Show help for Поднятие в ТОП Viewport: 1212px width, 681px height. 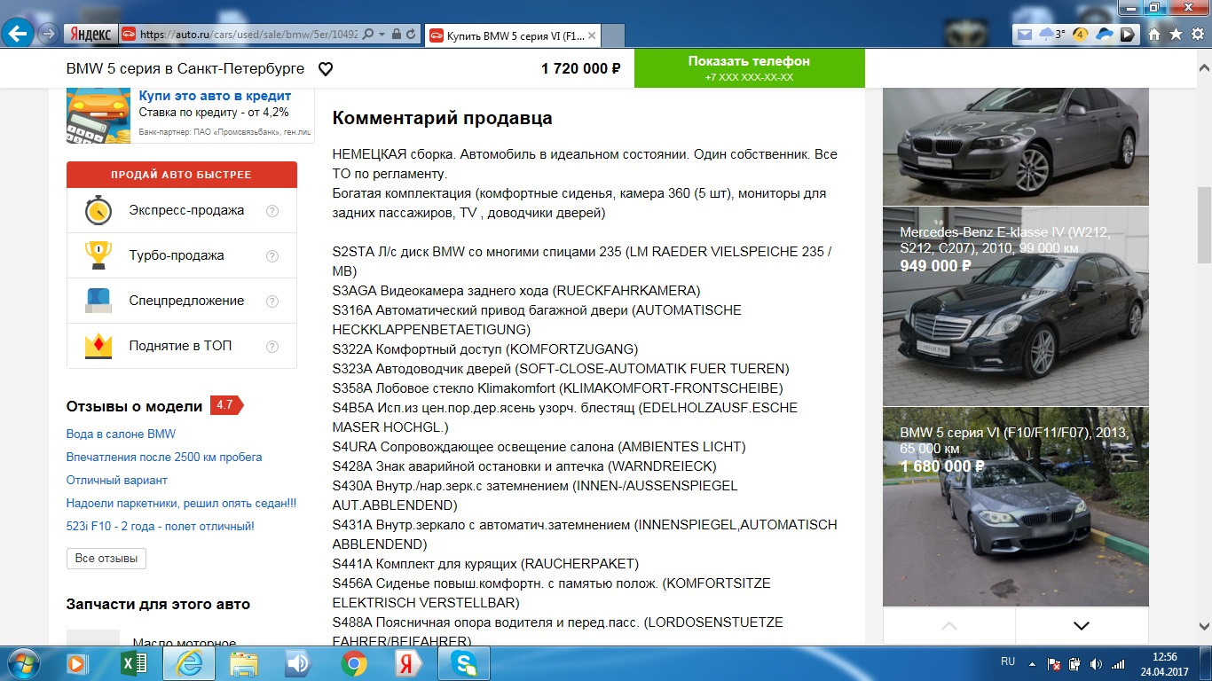[272, 347]
